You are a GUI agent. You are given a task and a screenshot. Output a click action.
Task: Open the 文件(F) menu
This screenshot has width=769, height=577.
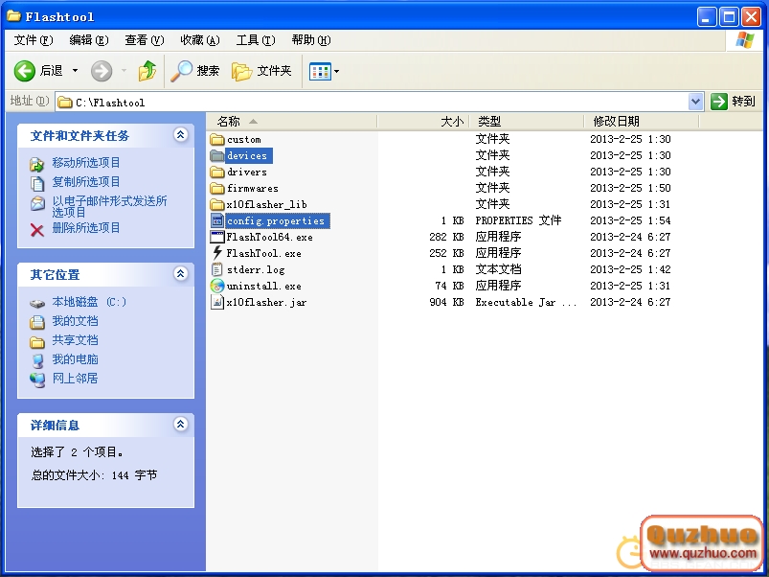pos(34,40)
